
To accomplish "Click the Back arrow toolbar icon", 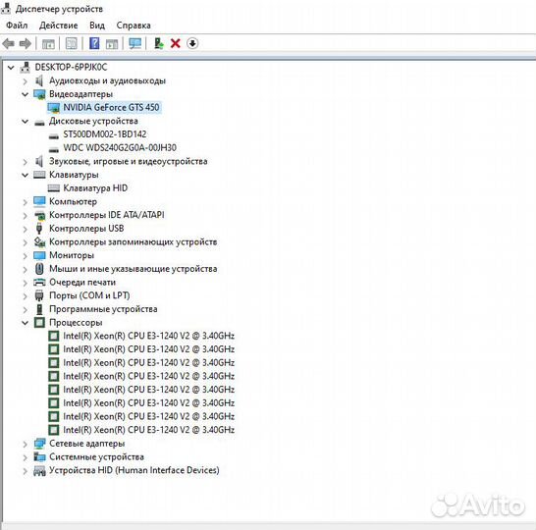I will [x=8, y=44].
